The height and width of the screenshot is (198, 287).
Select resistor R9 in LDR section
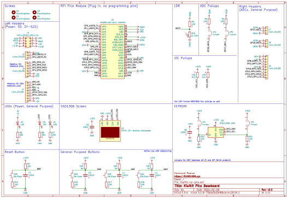click(190, 24)
